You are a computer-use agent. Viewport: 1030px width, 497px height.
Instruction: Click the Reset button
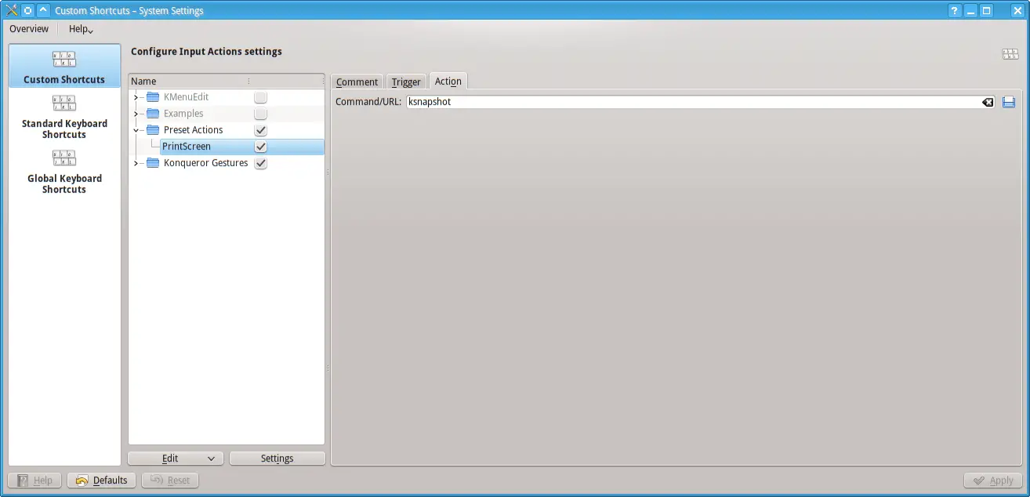coord(170,481)
